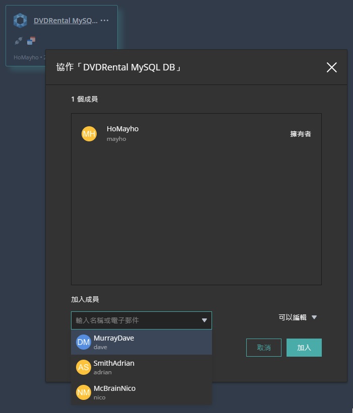
Task: Click the DVDRental project hexagon icon
Action: click(20, 20)
